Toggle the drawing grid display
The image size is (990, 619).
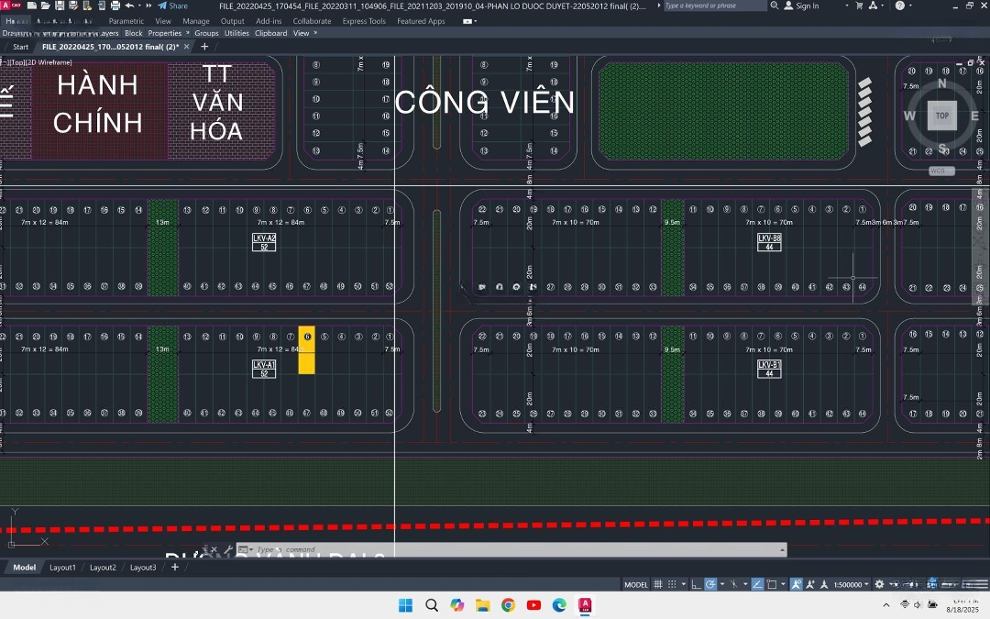click(x=659, y=584)
